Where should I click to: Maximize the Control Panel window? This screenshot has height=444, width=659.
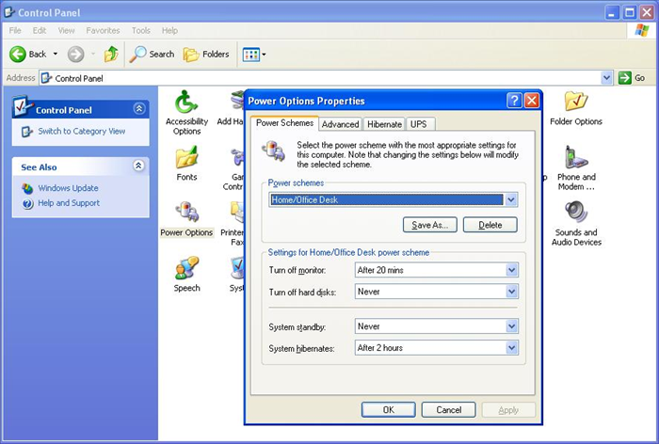630,12
